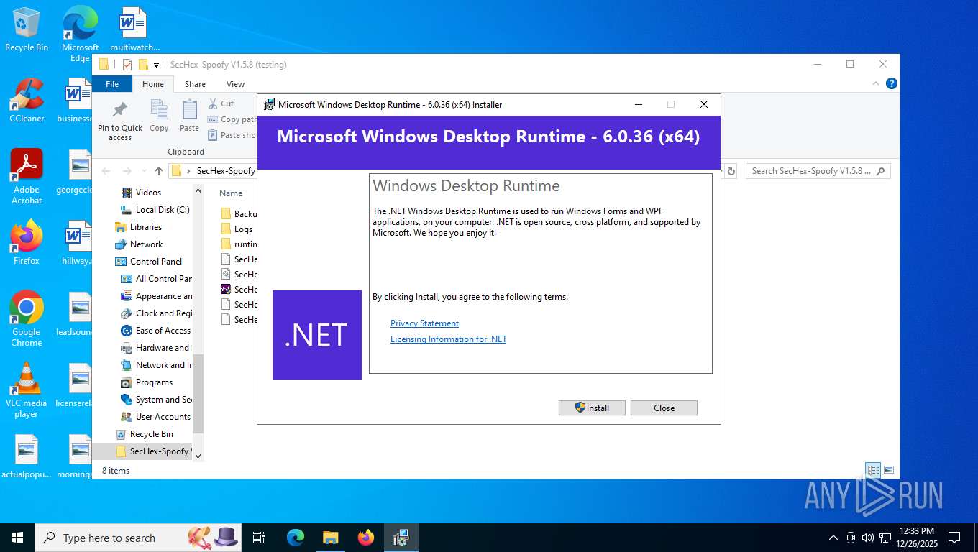This screenshot has width=978, height=552.
Task: Click the navigation pane scroll-down arrow
Action: 198,456
